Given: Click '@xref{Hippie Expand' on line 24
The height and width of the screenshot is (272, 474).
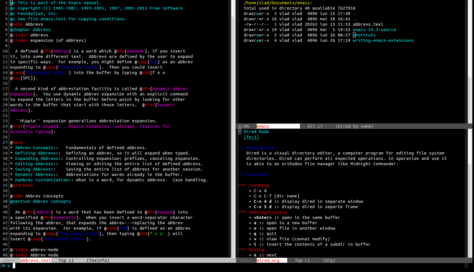Looking at the screenshot, I should point(34,126).
